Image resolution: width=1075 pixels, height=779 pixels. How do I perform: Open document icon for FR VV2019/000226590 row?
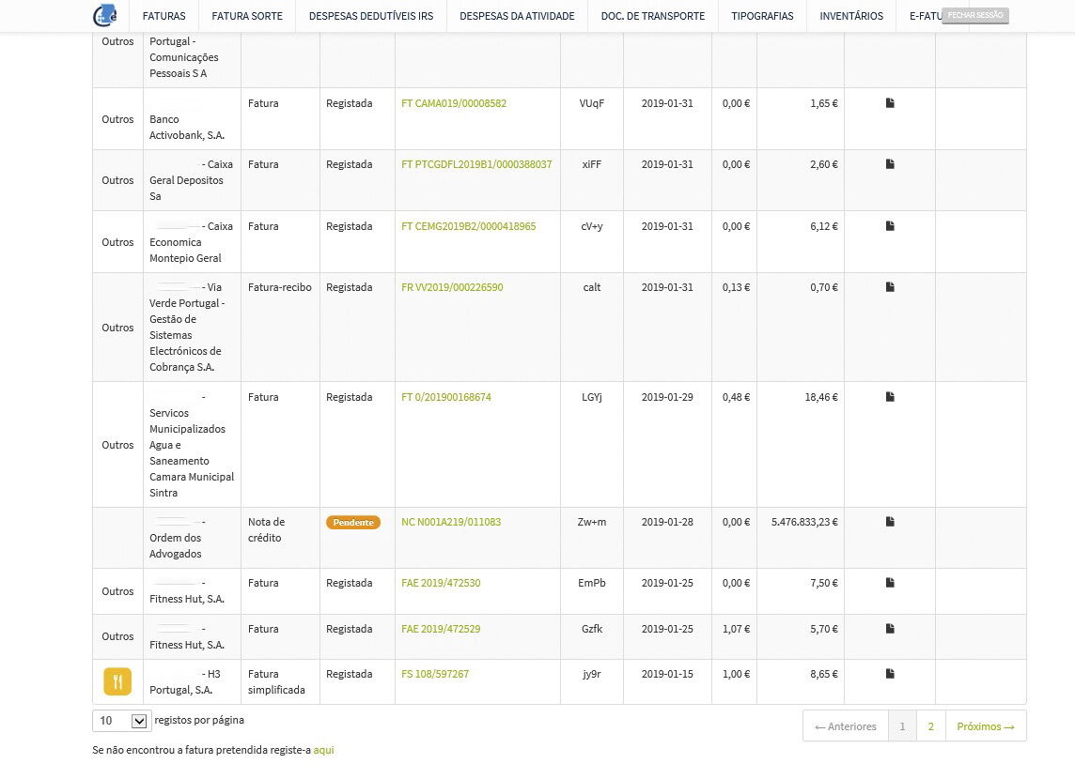pyautogui.click(x=890, y=287)
